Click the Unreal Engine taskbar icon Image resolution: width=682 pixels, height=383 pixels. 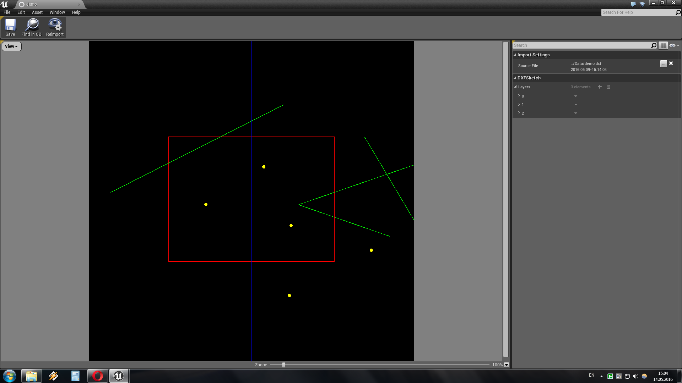[x=119, y=376]
